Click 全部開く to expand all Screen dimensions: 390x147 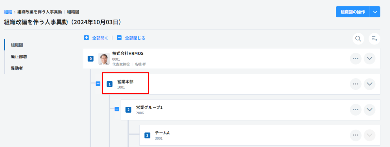pyautogui.click(x=96, y=38)
